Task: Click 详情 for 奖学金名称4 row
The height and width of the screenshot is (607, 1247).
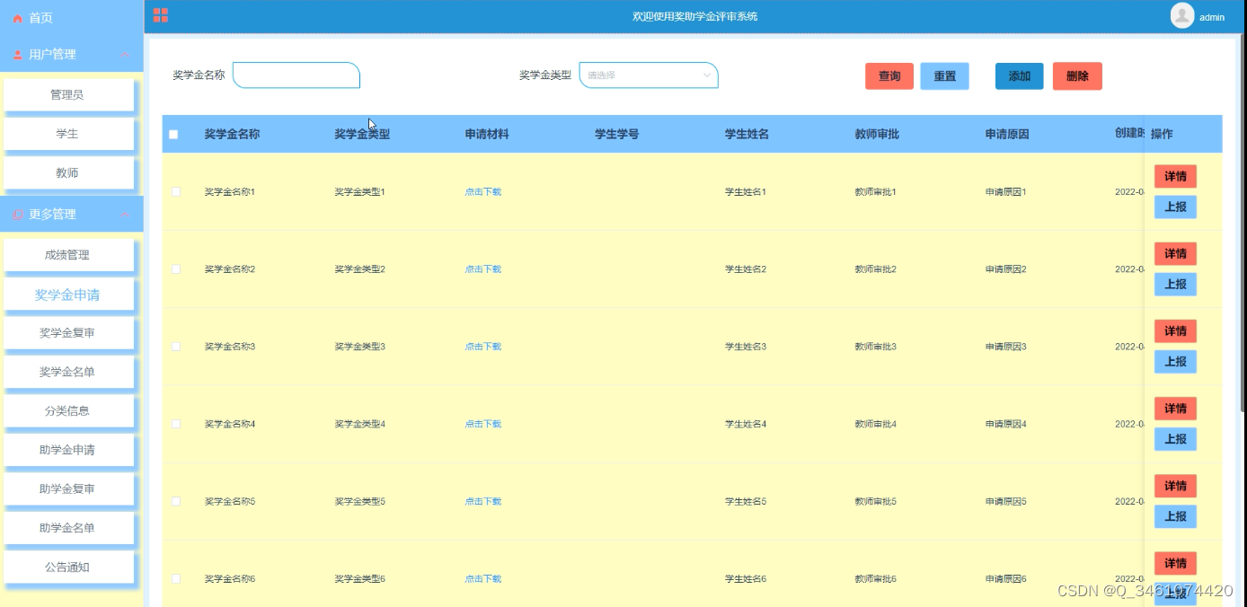Action: click(1175, 409)
